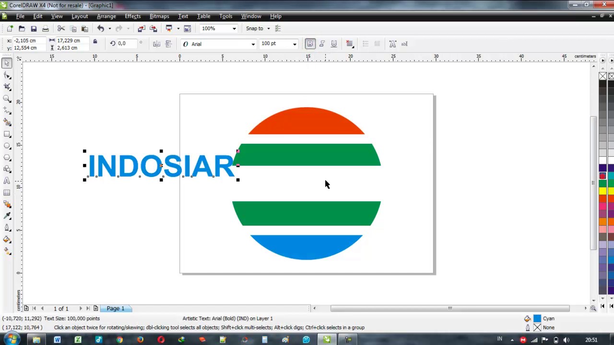The height and width of the screenshot is (345, 614).
Task: Open the Text menu
Action: click(x=183, y=16)
